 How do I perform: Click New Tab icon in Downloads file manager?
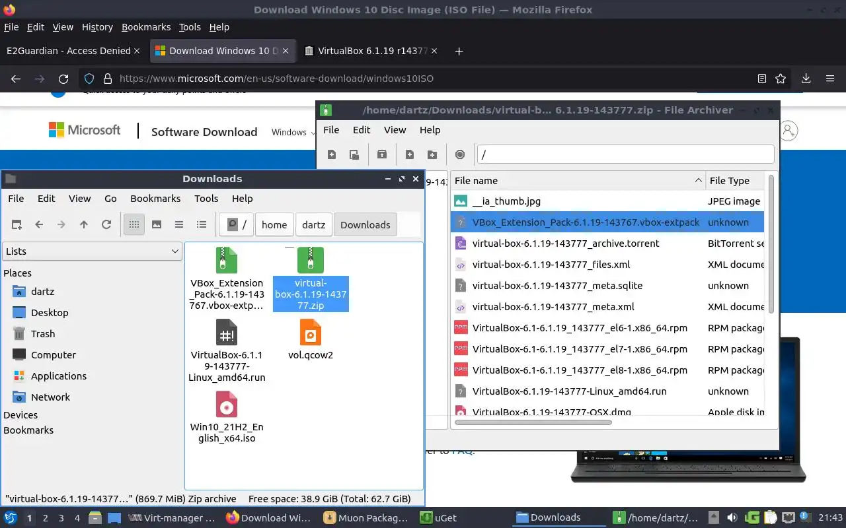[x=17, y=224]
